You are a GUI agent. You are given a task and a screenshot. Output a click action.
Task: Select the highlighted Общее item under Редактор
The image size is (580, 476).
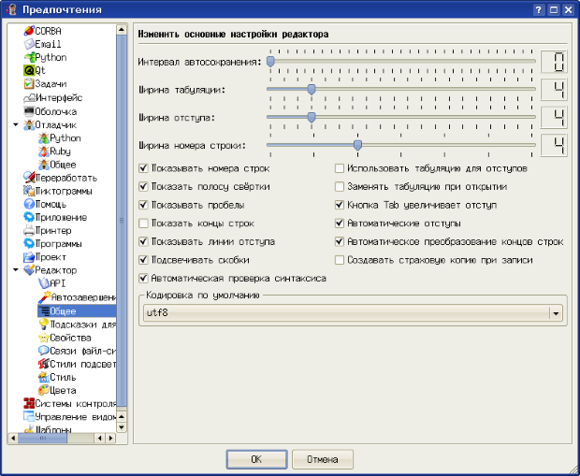click(x=77, y=311)
